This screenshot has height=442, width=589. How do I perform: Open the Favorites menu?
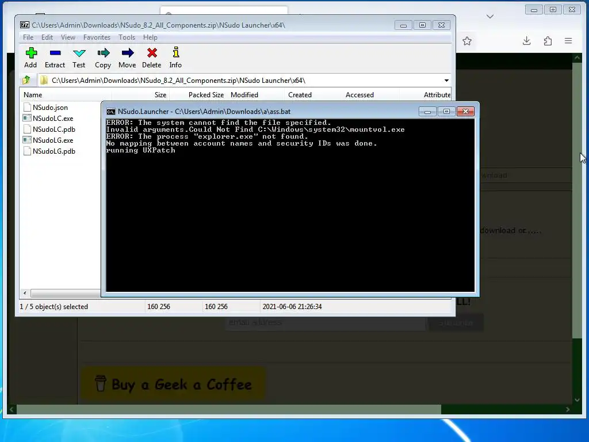pos(97,37)
